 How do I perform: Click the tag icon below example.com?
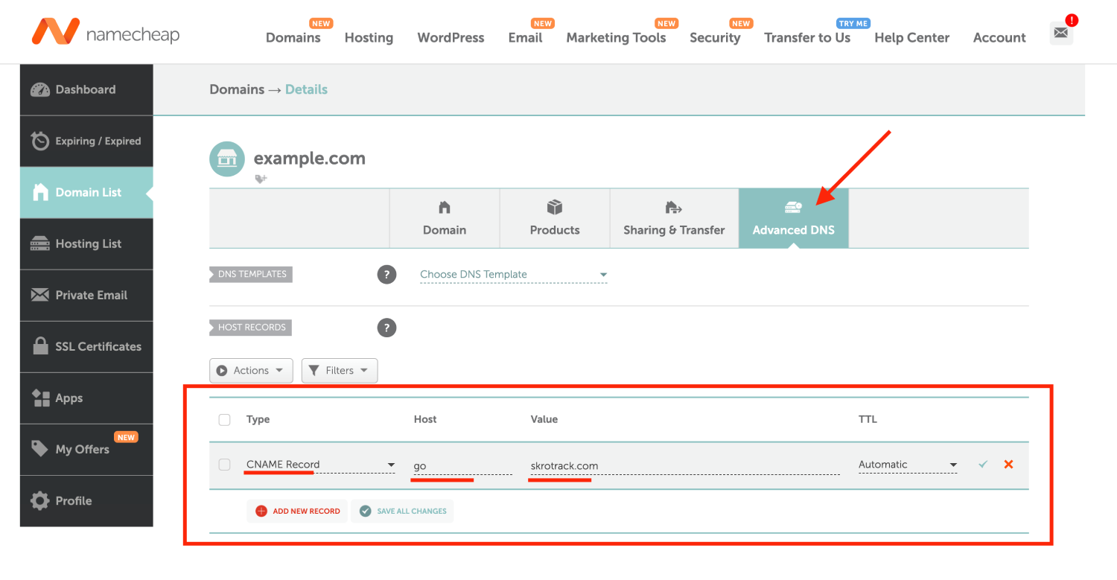[x=261, y=179]
